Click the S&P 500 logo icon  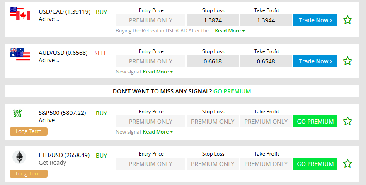pyautogui.click(x=17, y=113)
